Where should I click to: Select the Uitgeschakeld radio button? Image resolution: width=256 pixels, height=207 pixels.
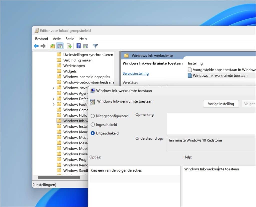(x=93, y=133)
